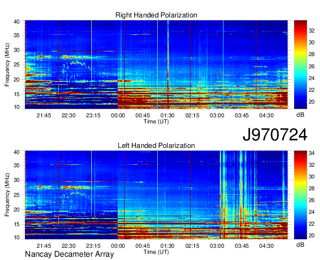Viewport: 320px width, 260px height.
Task: Click the "Left Handed Polarization" plot title
Action: [x=156, y=146]
